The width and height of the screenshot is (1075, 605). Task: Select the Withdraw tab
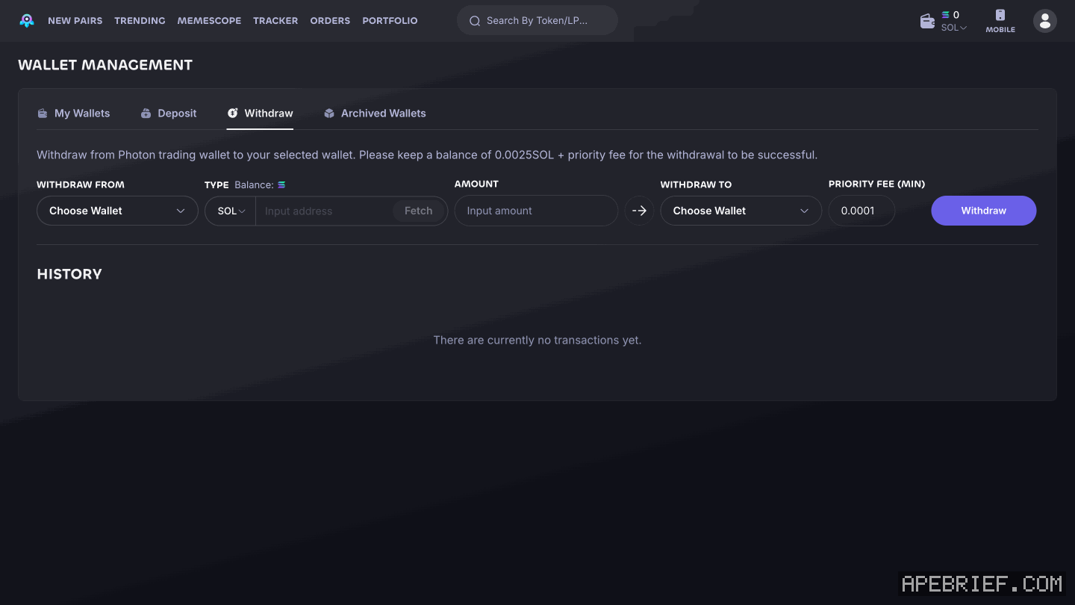[x=260, y=114]
